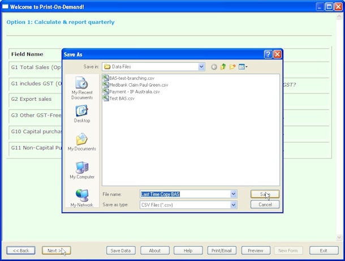The width and height of the screenshot is (345, 261).
Task: Click the Up One Level folder icon
Action: (223, 67)
